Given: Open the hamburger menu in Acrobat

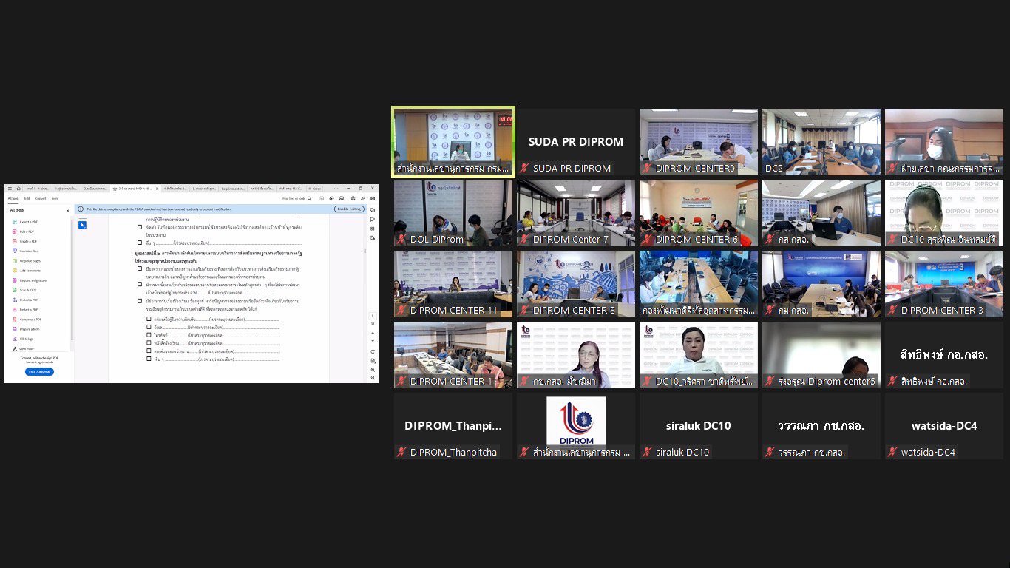Looking at the screenshot, I should click(10, 189).
